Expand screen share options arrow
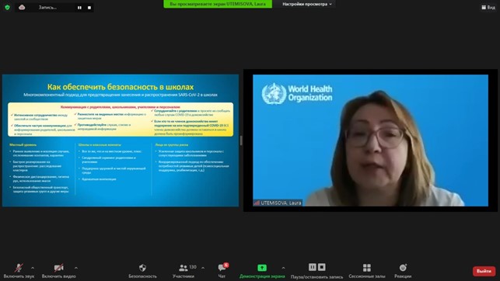 [x=283, y=268]
